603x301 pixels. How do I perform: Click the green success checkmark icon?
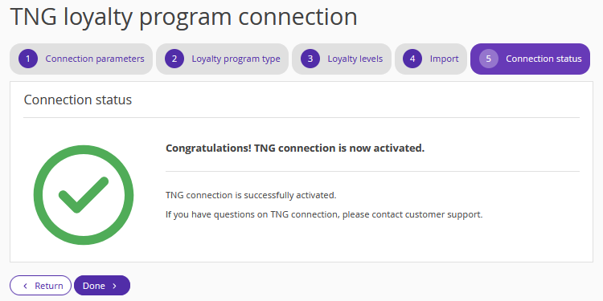click(x=84, y=195)
